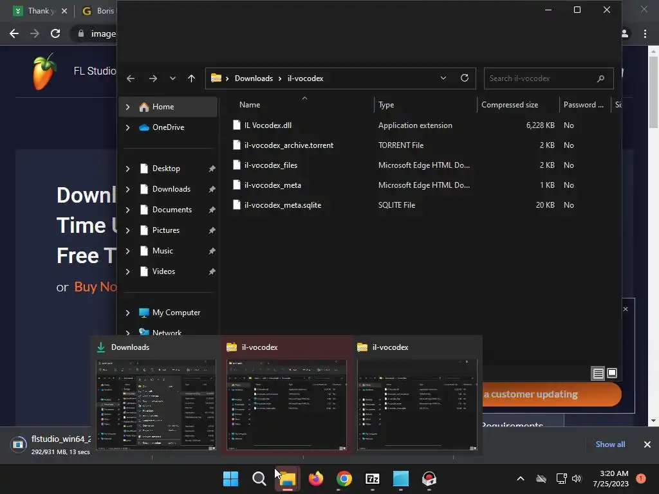Open recent locations dropdown chevron
The height and width of the screenshot is (494, 659).
click(172, 78)
